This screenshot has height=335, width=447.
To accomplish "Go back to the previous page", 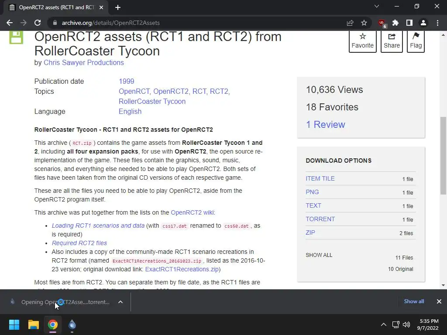I will (10, 23).
